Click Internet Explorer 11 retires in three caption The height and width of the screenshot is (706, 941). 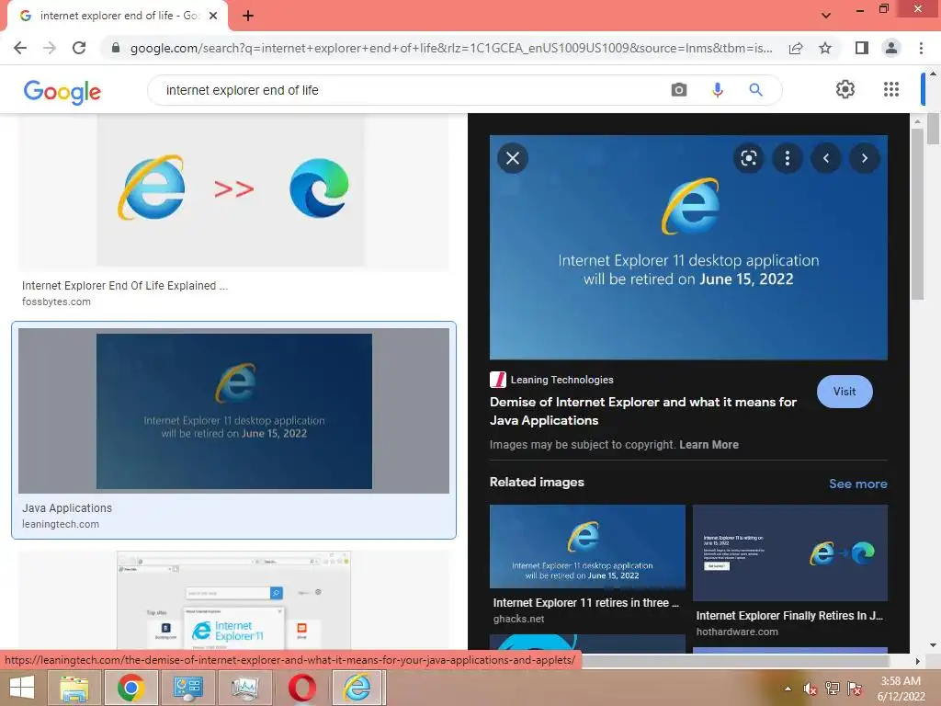[x=585, y=603]
